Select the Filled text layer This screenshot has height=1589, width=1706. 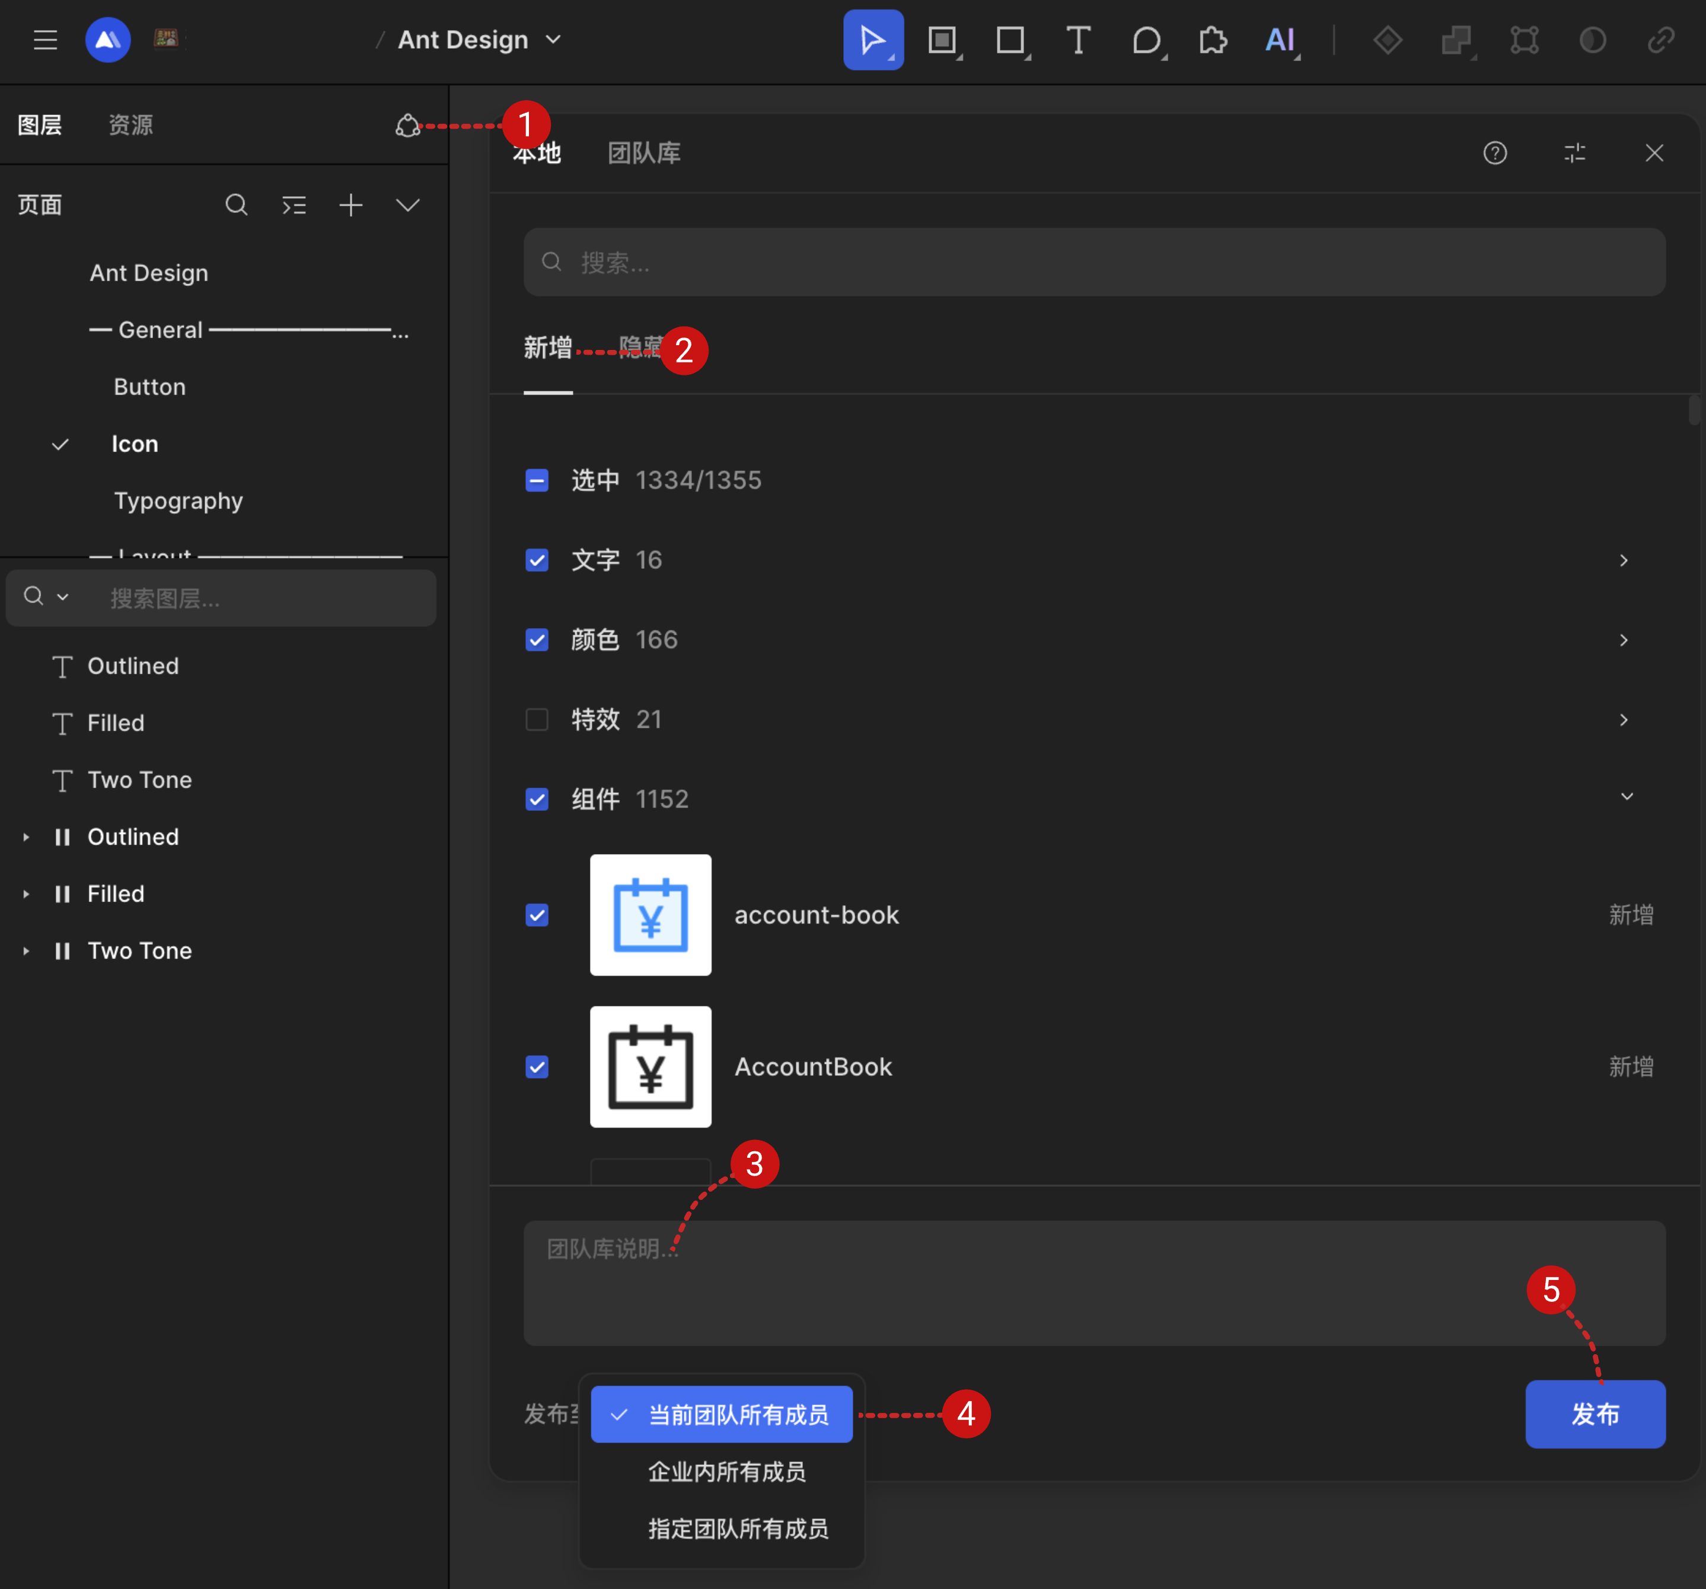point(116,724)
